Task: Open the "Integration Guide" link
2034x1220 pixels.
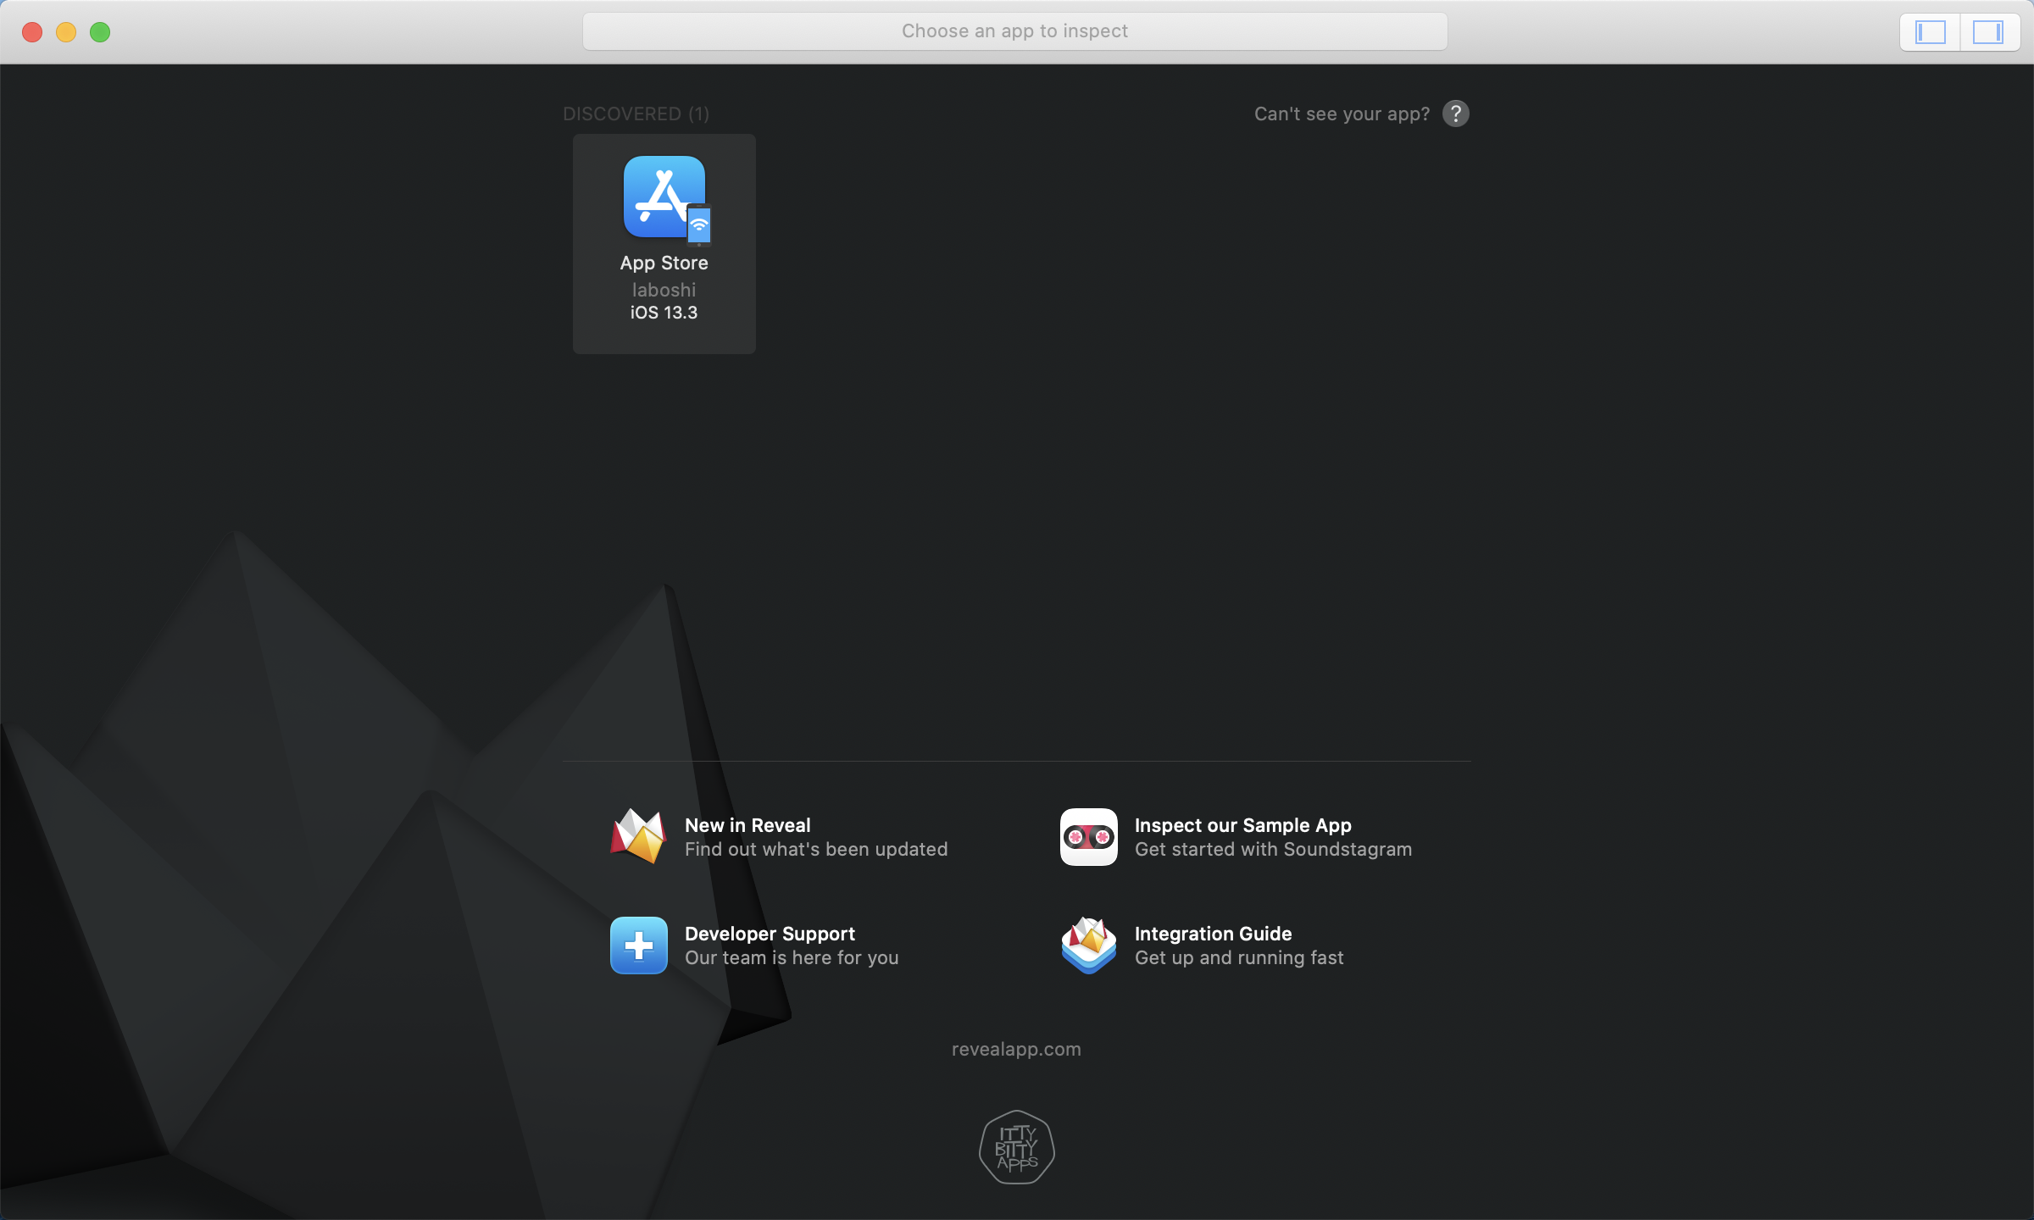Action: [1214, 934]
